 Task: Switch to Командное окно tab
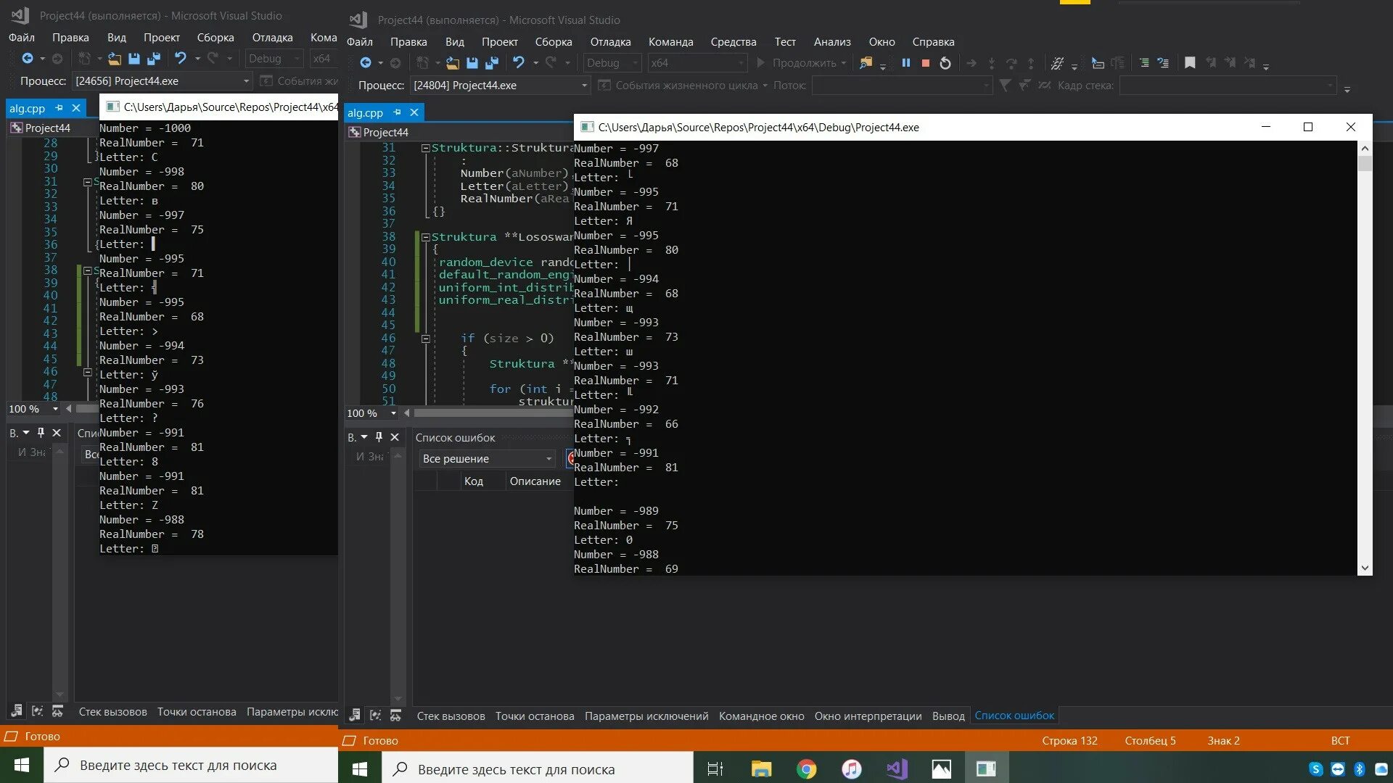[761, 716]
